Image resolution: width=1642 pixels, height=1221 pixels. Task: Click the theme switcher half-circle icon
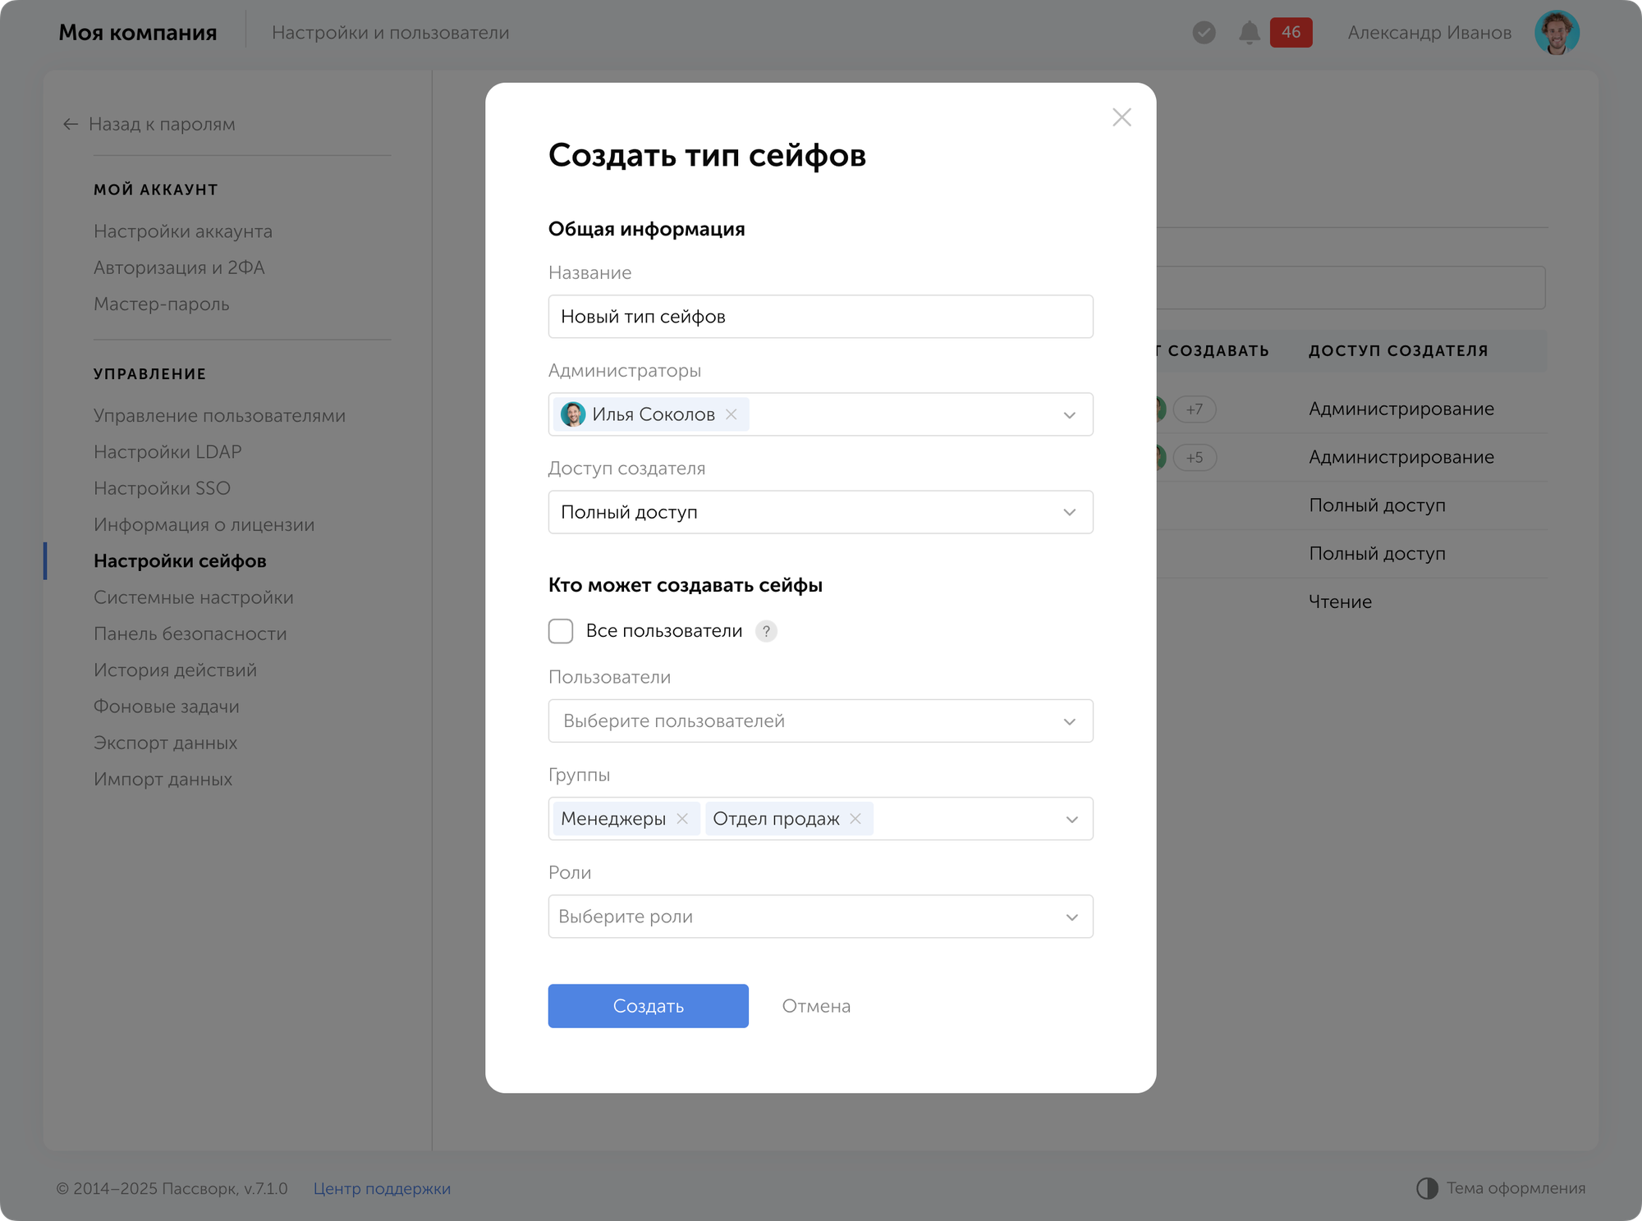tap(1427, 1188)
